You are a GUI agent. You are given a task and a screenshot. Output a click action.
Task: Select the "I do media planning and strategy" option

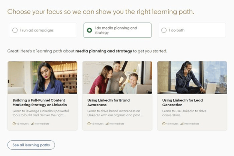coord(89,30)
